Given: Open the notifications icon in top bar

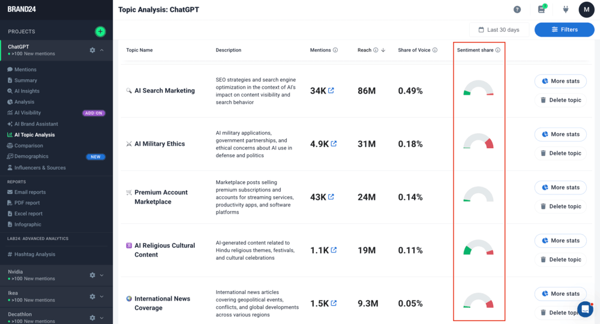Looking at the screenshot, I should (542, 10).
